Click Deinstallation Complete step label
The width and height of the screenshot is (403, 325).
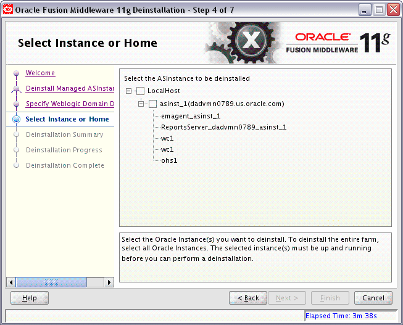pyautogui.click(x=65, y=165)
